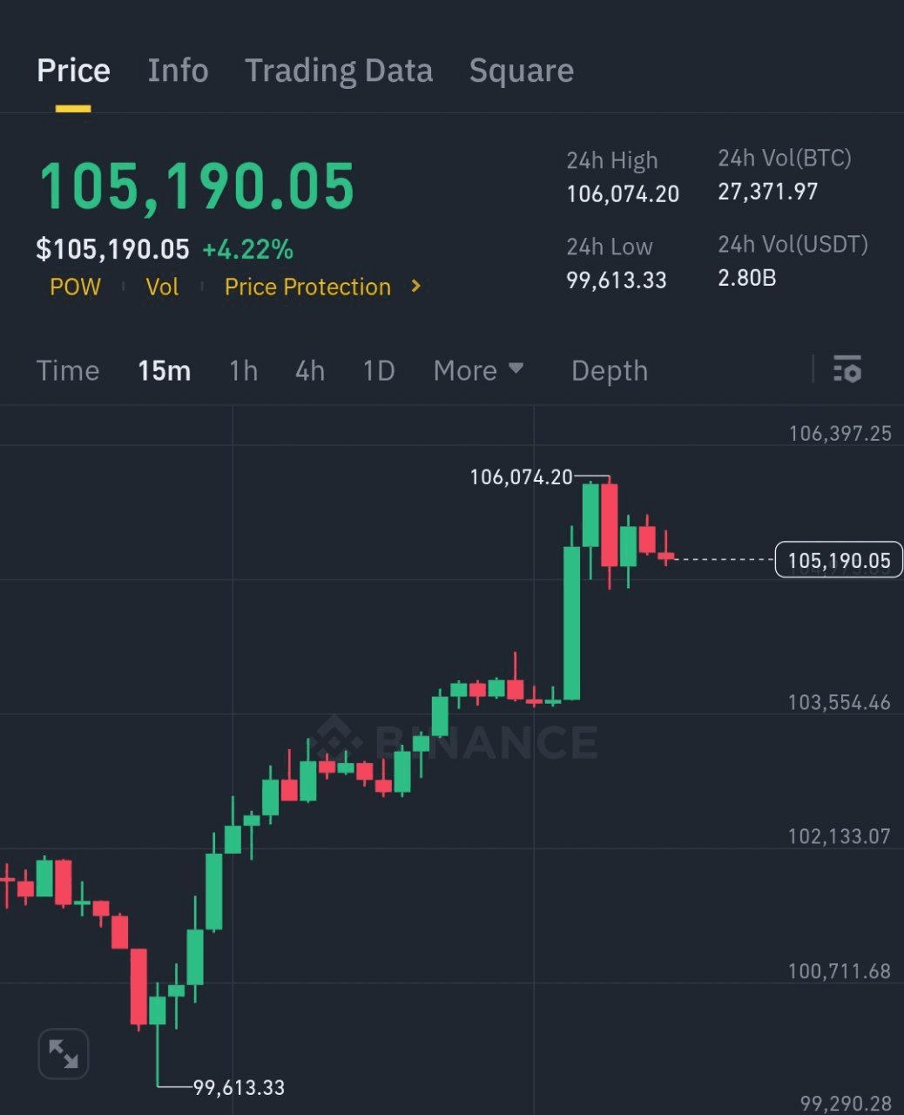Select the 1h chart interval
Image resolution: width=904 pixels, height=1115 pixels.
[x=243, y=370]
